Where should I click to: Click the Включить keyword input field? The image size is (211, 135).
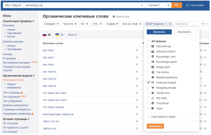187,24
